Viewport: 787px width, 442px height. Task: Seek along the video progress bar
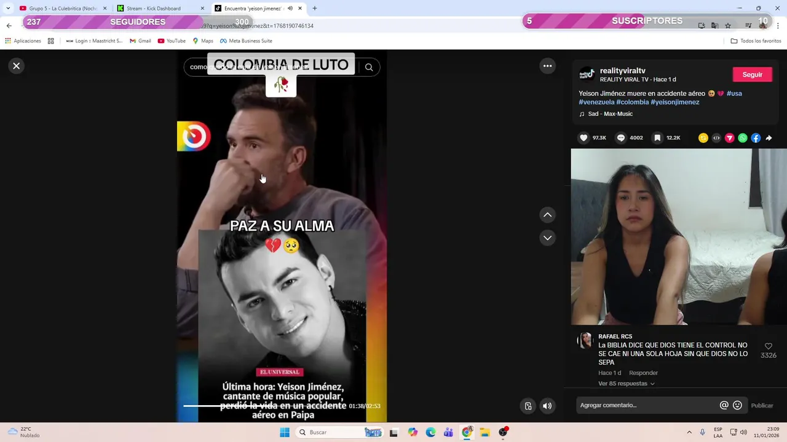pyautogui.click(x=264, y=406)
